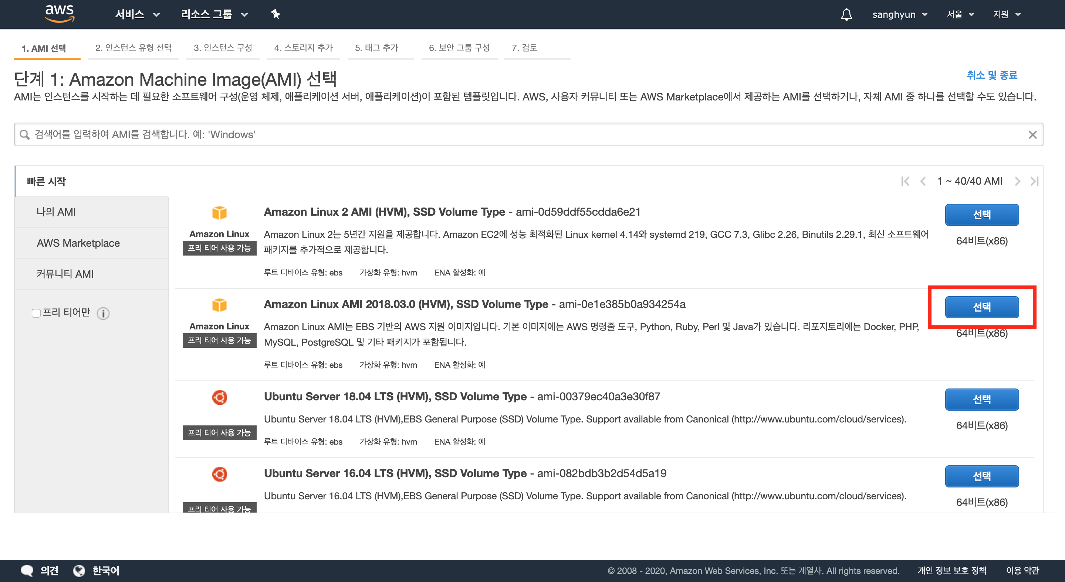This screenshot has width=1065, height=582.
Task: Open the 서울 region dropdown
Action: [960, 14]
